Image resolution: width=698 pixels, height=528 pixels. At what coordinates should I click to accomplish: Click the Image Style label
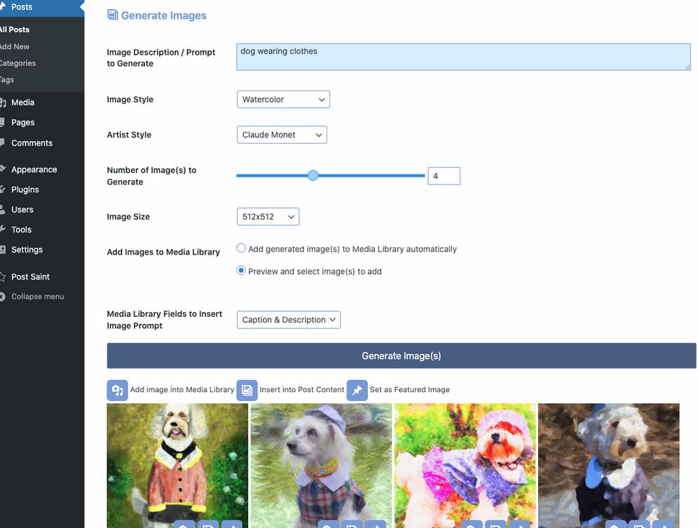click(130, 100)
